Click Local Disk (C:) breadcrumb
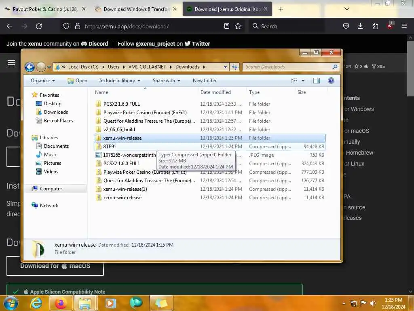 (x=83, y=67)
